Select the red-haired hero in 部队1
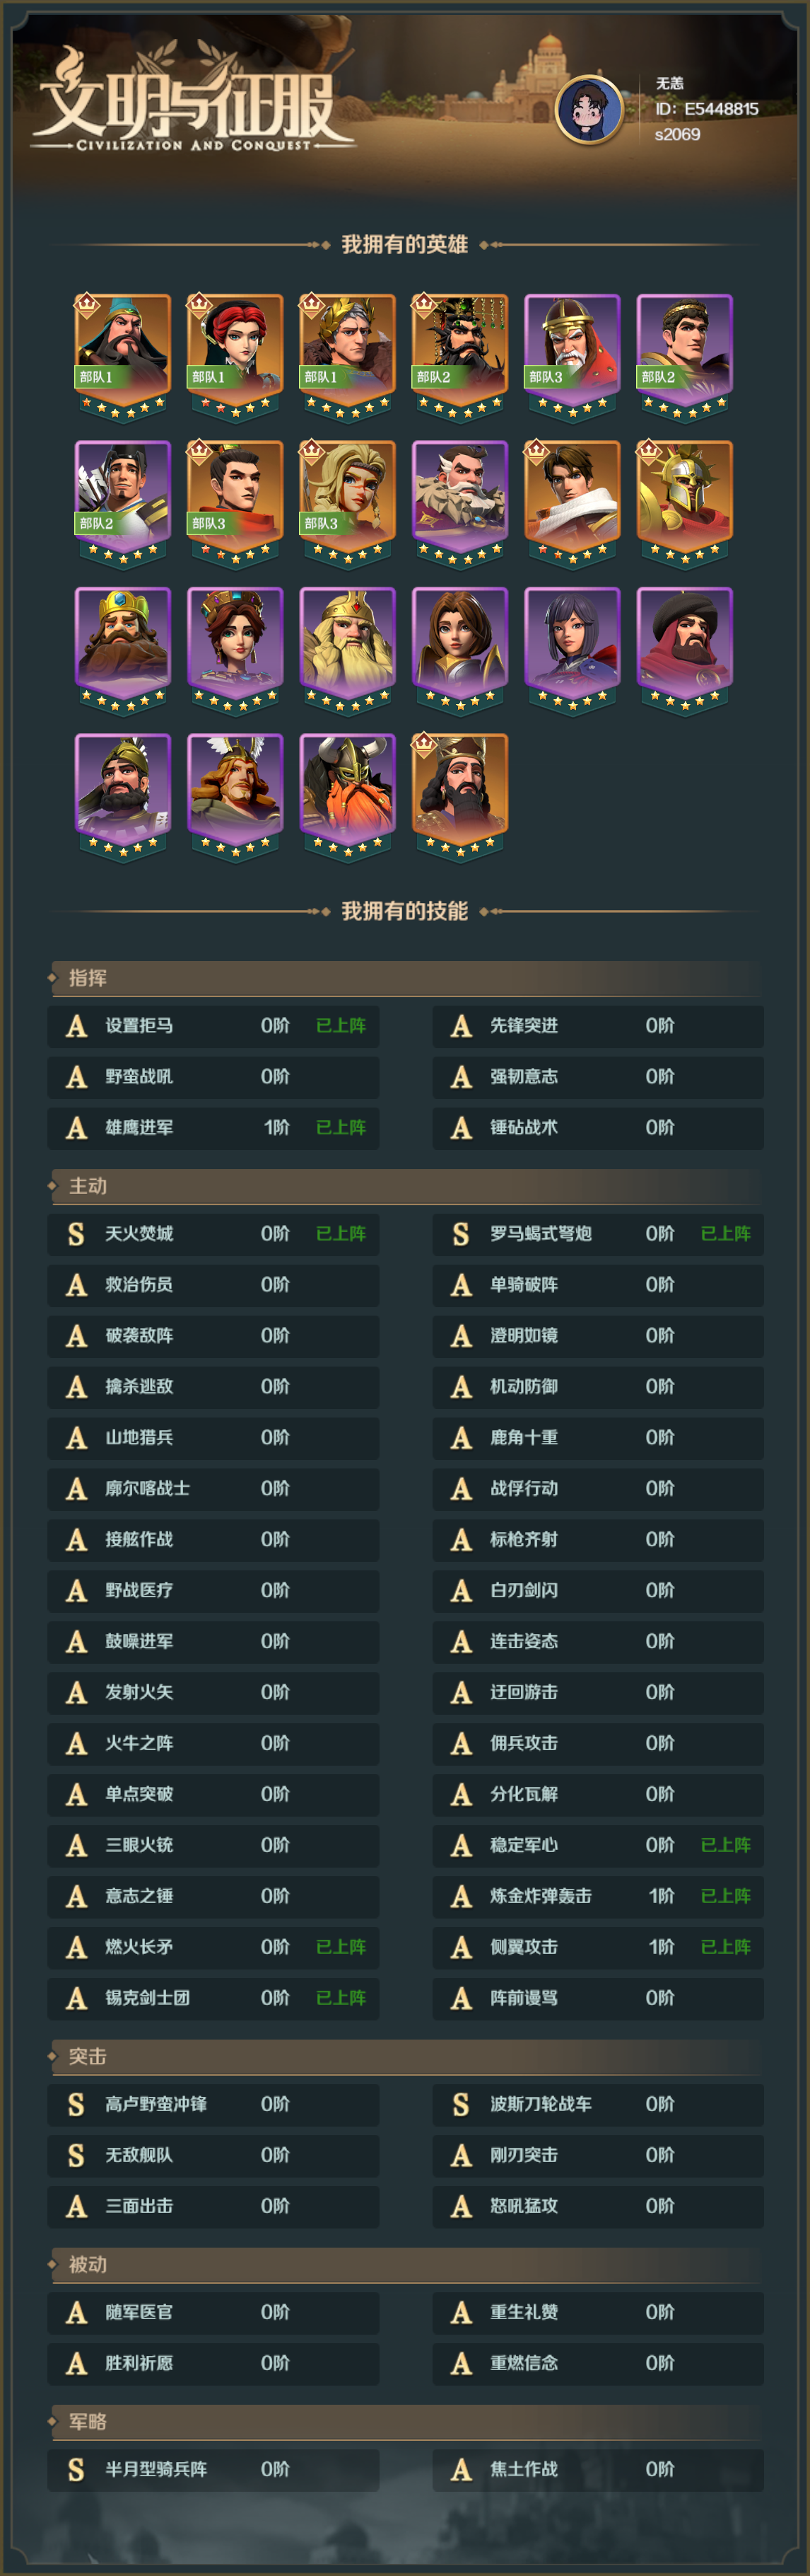810x2576 pixels. click(x=235, y=356)
